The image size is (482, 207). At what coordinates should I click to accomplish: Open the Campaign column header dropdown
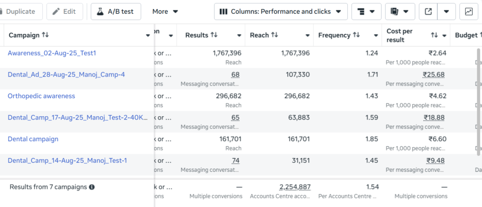point(148,35)
